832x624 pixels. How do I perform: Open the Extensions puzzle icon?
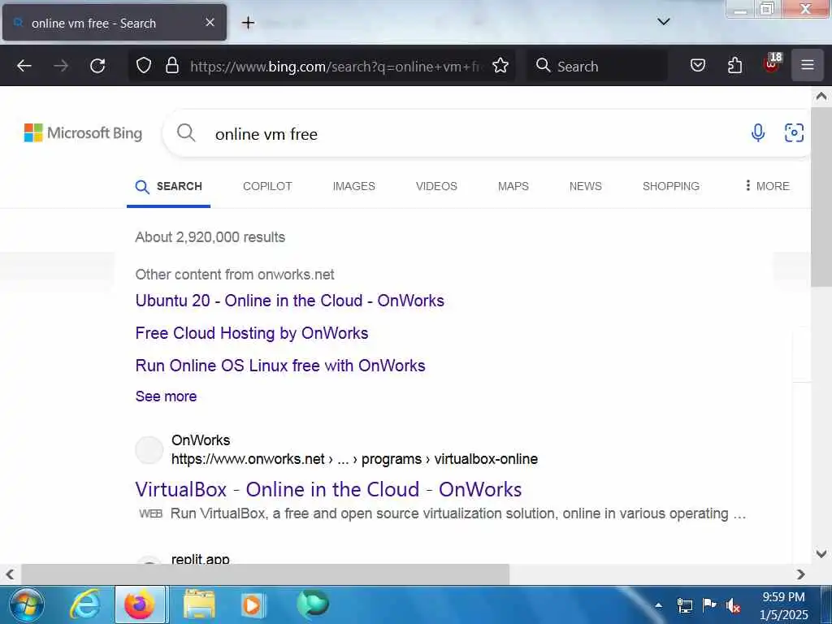click(734, 65)
